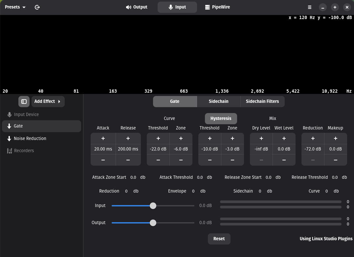354x257 pixels.
Task: Decrease Release with its minus icon
Action: point(128,160)
